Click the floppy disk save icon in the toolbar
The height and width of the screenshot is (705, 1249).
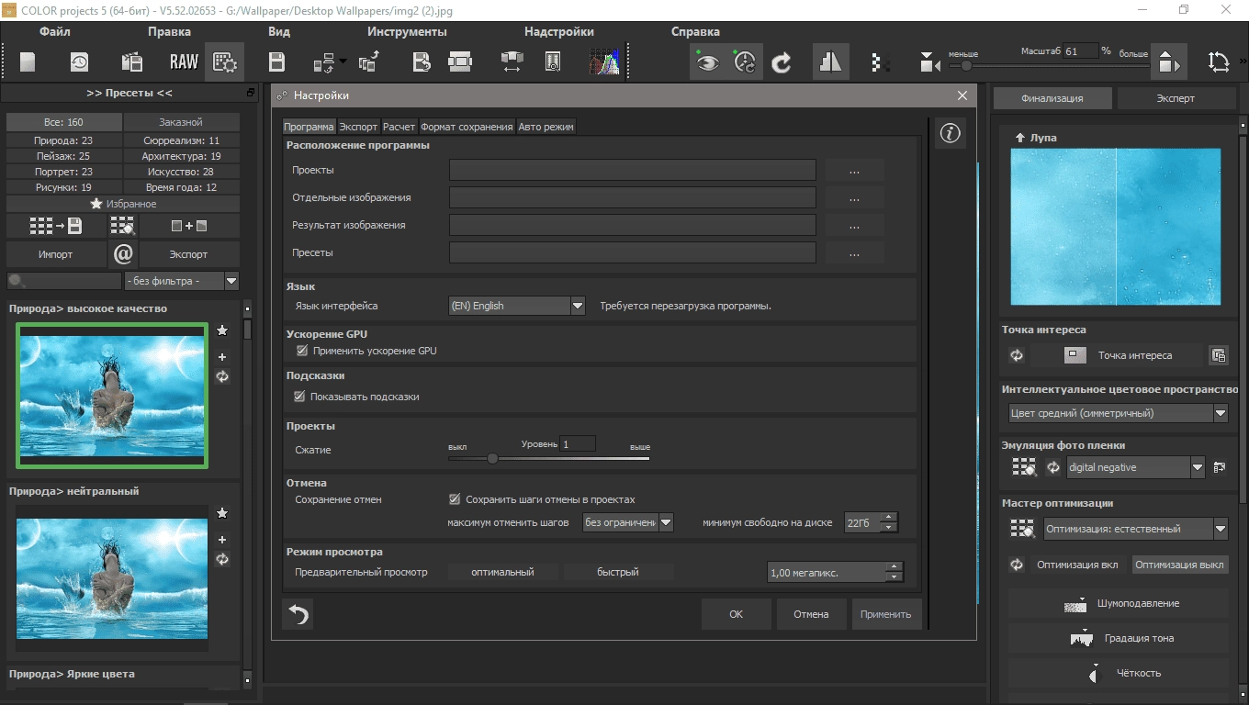(276, 62)
